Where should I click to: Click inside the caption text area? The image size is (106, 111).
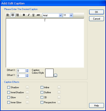click(45, 43)
